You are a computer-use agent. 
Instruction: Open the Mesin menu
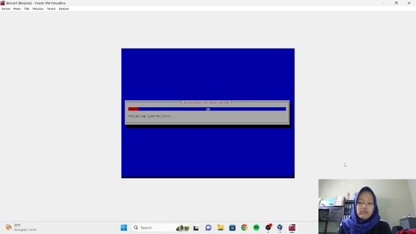17,8
